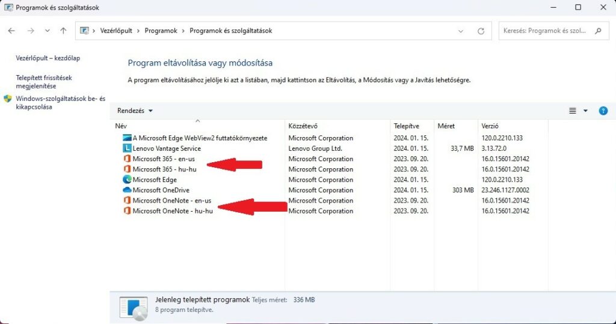The width and height of the screenshot is (616, 324).
Task: Select Microsoft OneNote - hu-hu program
Action: pyautogui.click(x=173, y=211)
